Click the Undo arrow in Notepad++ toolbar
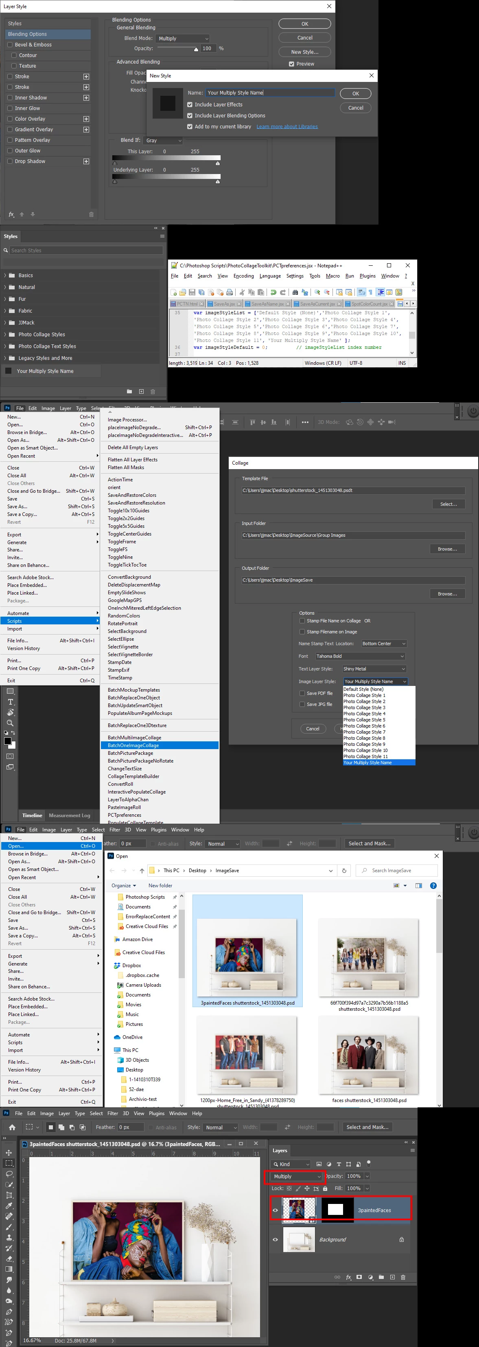Viewport: 479px width, 1347px height. pos(273,292)
